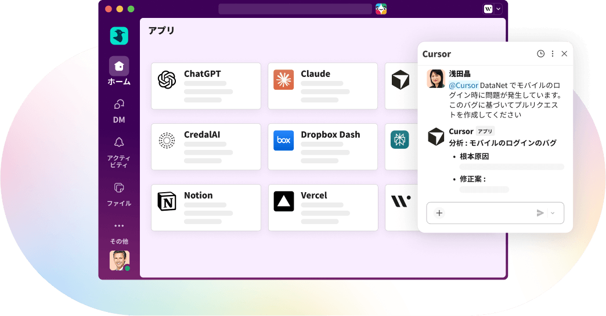Open the vertical three-dot menu in Cursor panel
The width and height of the screenshot is (606, 316).
point(553,54)
